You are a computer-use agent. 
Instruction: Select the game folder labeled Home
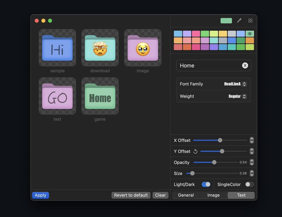point(100,96)
